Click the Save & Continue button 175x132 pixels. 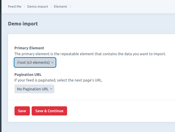[x=49, y=111]
